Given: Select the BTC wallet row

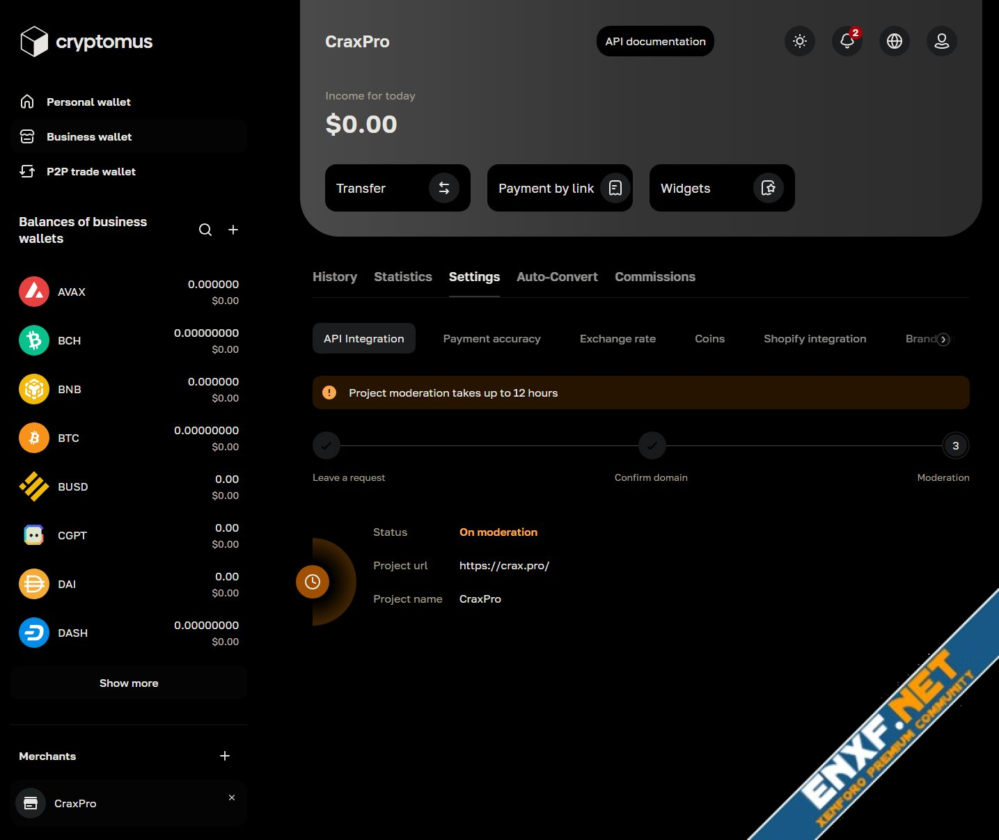Looking at the screenshot, I should click(x=129, y=438).
